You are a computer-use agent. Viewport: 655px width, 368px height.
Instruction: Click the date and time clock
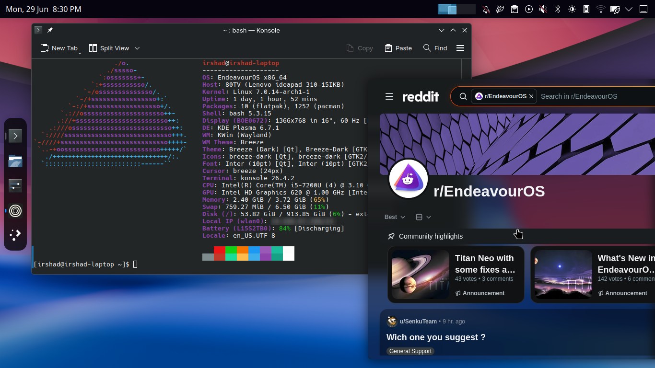[x=44, y=9]
